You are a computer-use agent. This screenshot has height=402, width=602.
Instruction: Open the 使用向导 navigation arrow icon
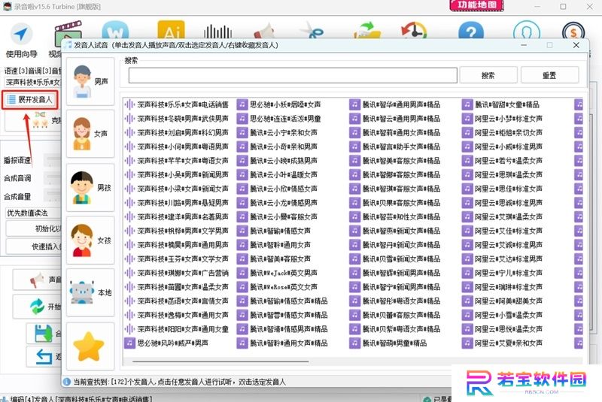pyautogui.click(x=21, y=34)
